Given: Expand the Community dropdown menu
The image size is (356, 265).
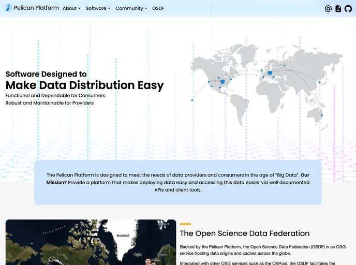Looking at the screenshot, I should 131,8.
